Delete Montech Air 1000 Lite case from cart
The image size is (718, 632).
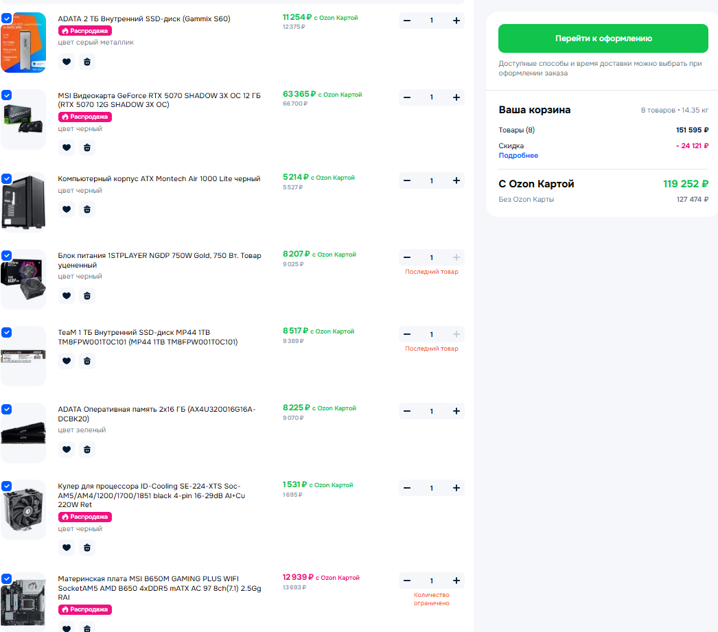(87, 209)
